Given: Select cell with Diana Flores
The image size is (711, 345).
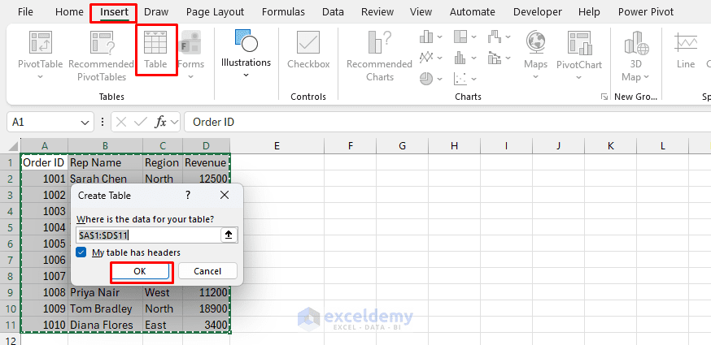Looking at the screenshot, I should tap(105, 325).
